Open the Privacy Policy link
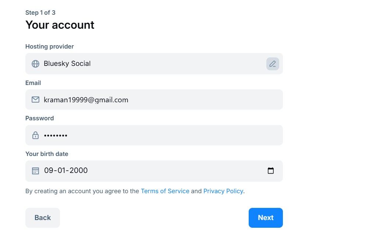The width and height of the screenshot is (387, 234). (223, 191)
